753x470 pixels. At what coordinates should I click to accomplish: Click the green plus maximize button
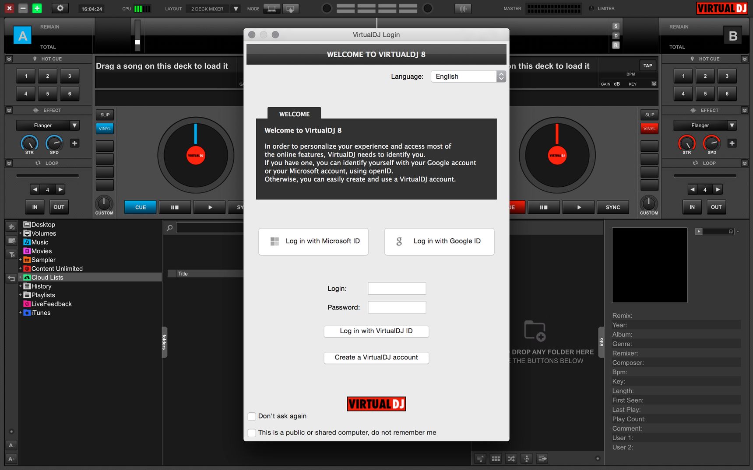tap(37, 8)
